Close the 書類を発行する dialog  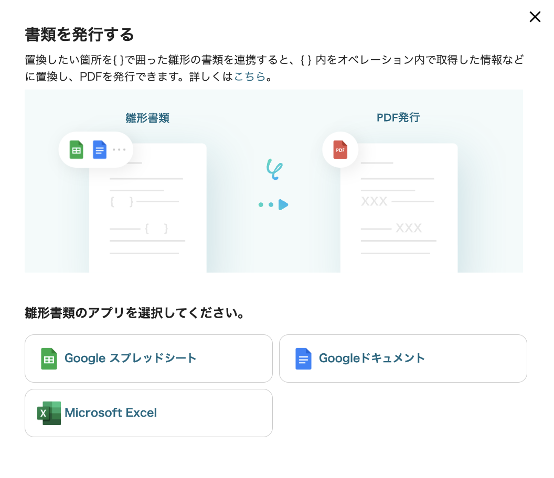click(x=535, y=17)
